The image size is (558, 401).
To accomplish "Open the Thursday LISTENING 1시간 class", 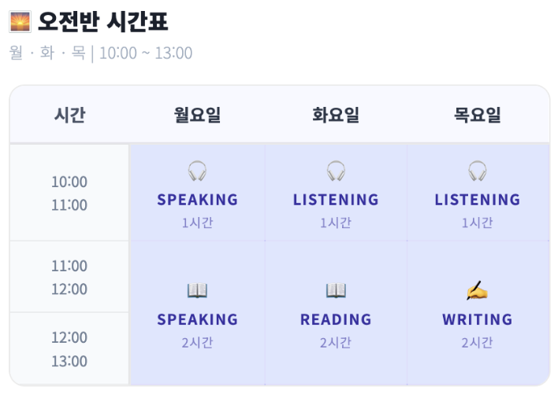I will pos(478,193).
